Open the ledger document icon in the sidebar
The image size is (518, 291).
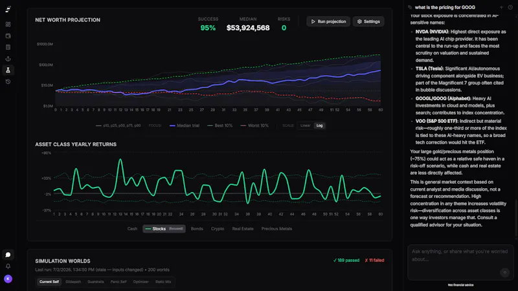pyautogui.click(x=8, y=47)
